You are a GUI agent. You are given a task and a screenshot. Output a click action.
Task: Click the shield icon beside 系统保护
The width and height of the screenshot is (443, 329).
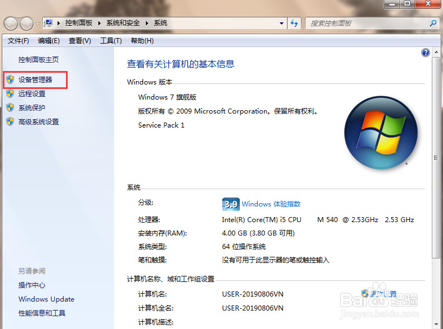(x=10, y=107)
